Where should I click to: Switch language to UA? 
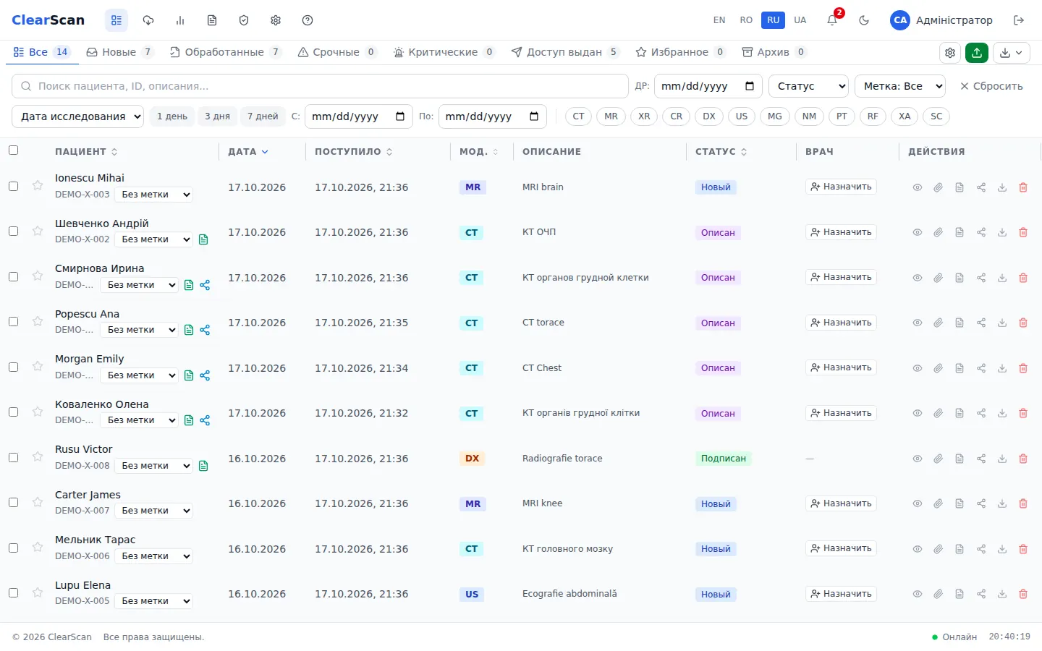click(800, 20)
